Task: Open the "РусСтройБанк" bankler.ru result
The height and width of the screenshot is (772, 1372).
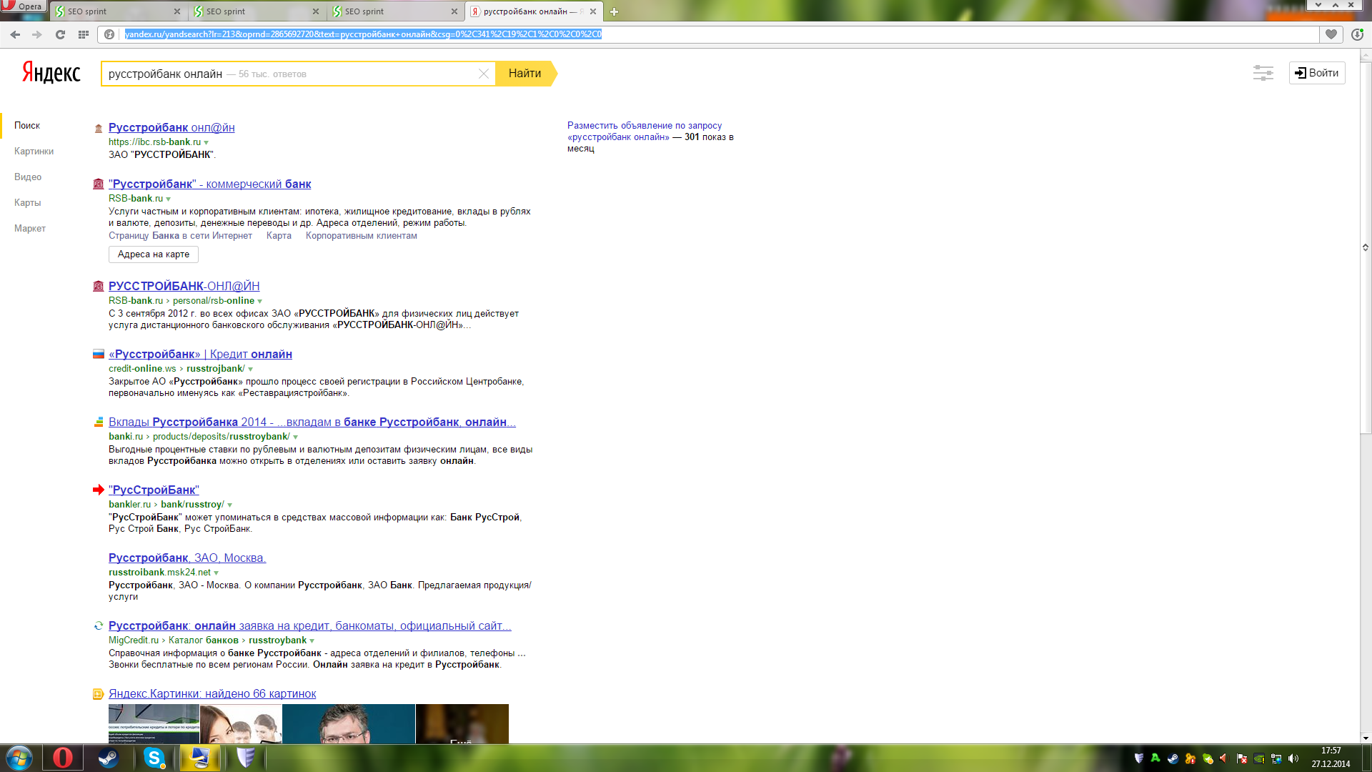Action: [154, 490]
